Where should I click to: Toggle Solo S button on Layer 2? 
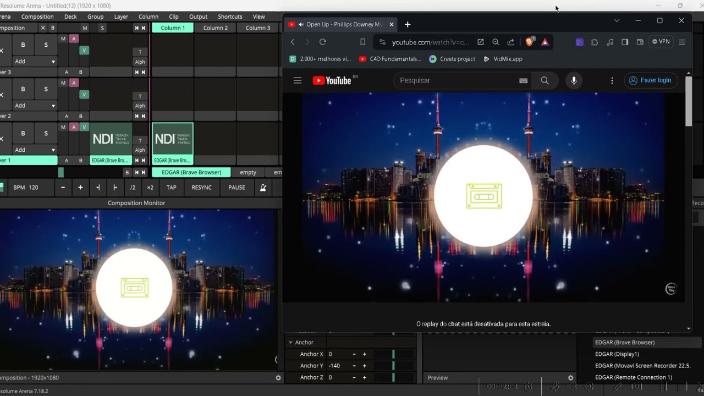(x=46, y=89)
